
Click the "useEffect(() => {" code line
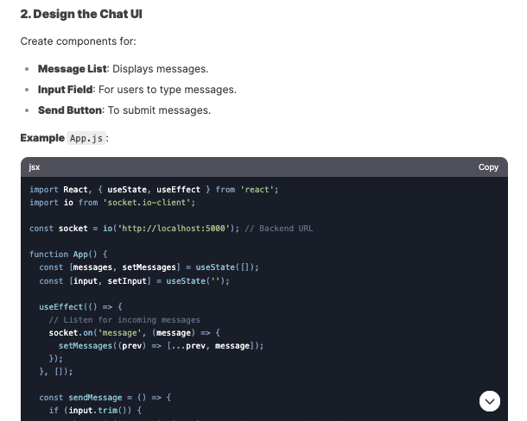pos(81,306)
